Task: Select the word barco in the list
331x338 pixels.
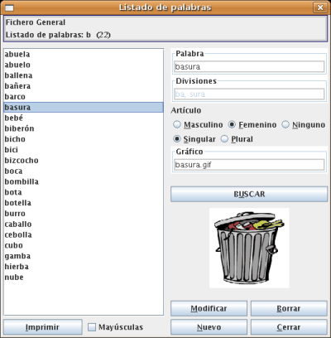Action: (84, 97)
